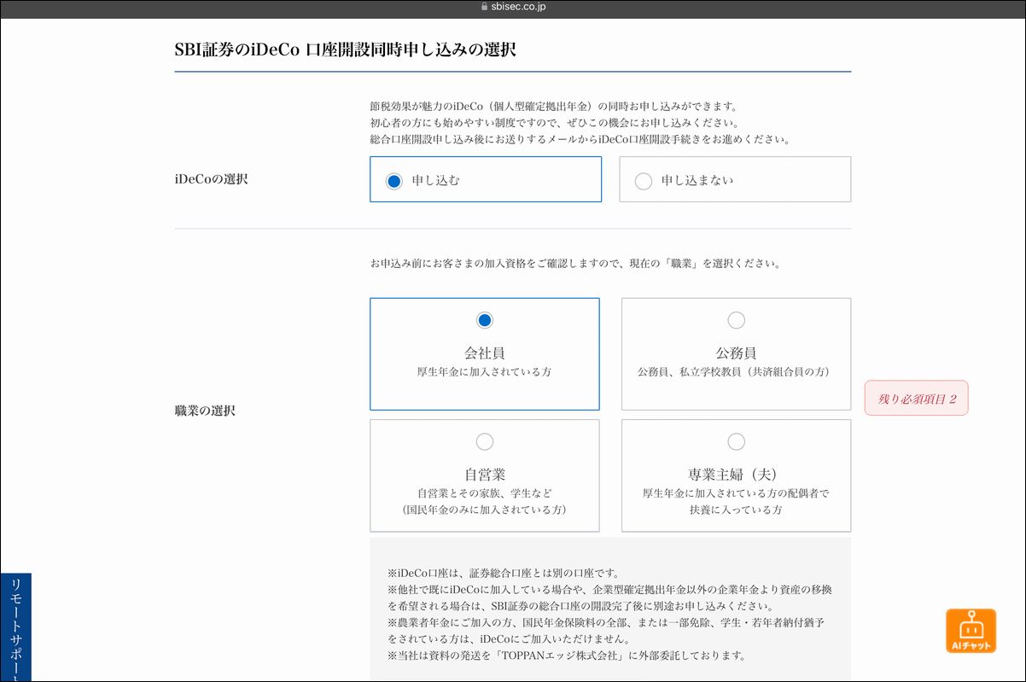Click the text （国民年金のみに加入されている方）

click(x=485, y=510)
